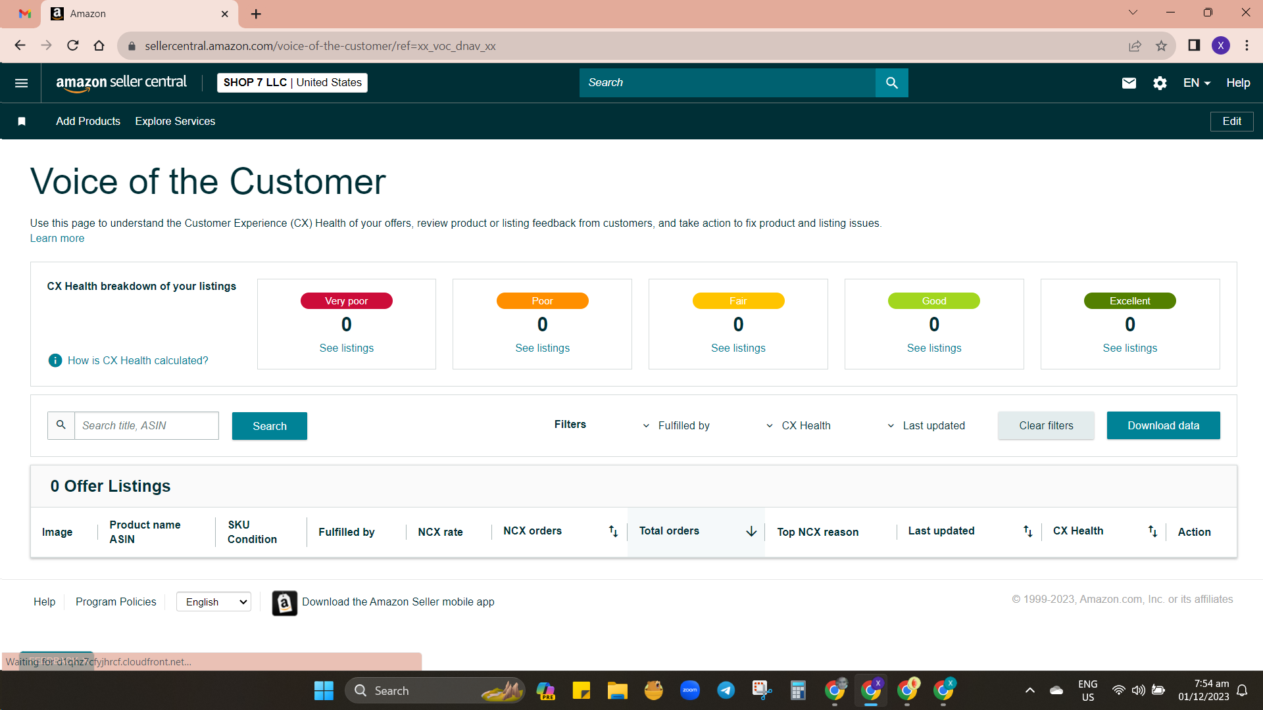Click the browser address bar URL
Viewport: 1263px width, 710px height.
[320, 45]
